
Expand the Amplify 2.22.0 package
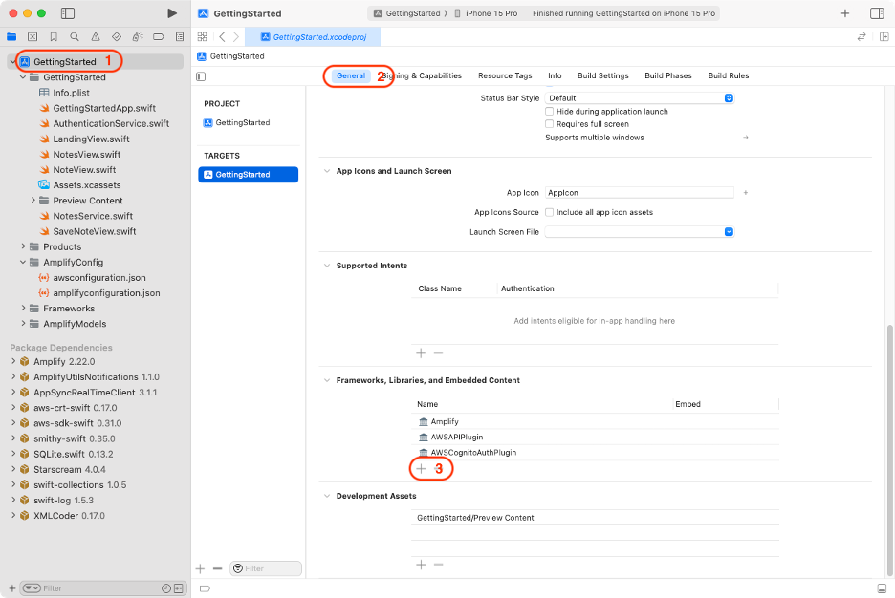13,361
